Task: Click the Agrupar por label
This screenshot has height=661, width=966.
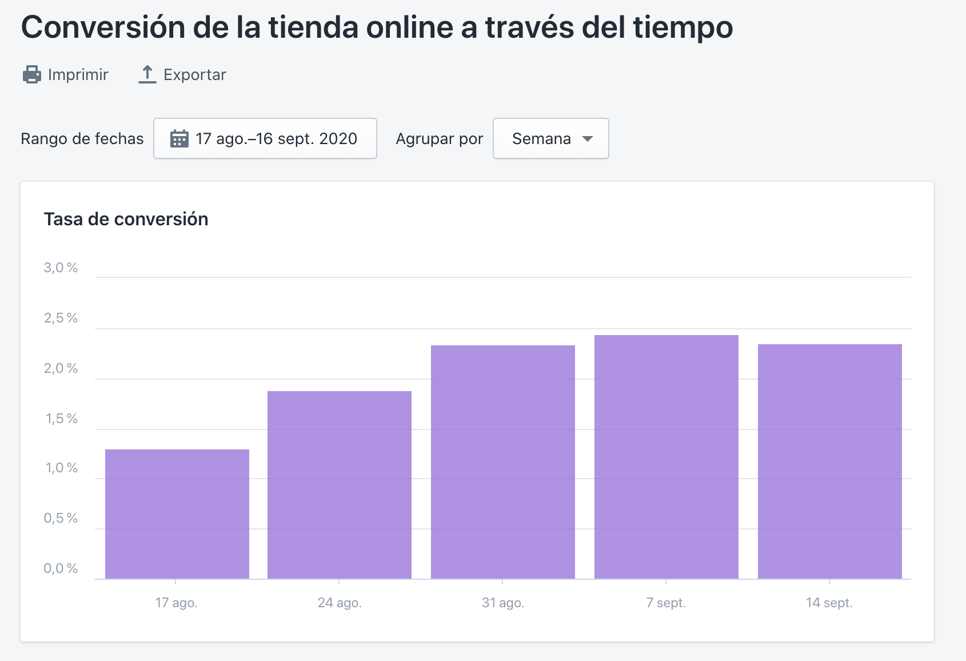Action: [440, 139]
